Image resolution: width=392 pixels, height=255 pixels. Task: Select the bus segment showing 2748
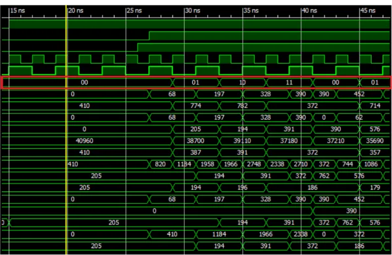(254, 164)
